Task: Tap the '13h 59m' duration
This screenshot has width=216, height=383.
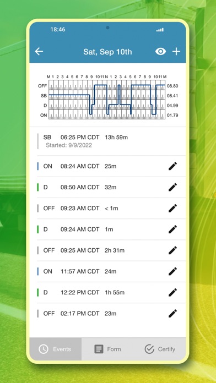Action: 116,138
